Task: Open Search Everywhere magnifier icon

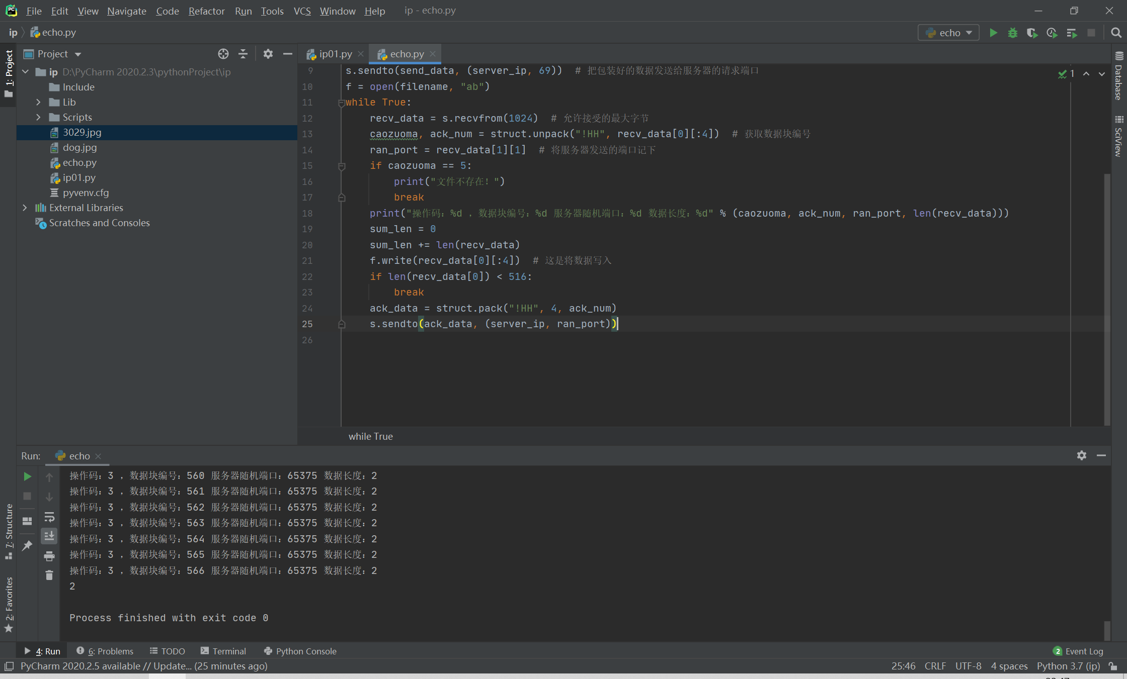Action: click(1116, 33)
